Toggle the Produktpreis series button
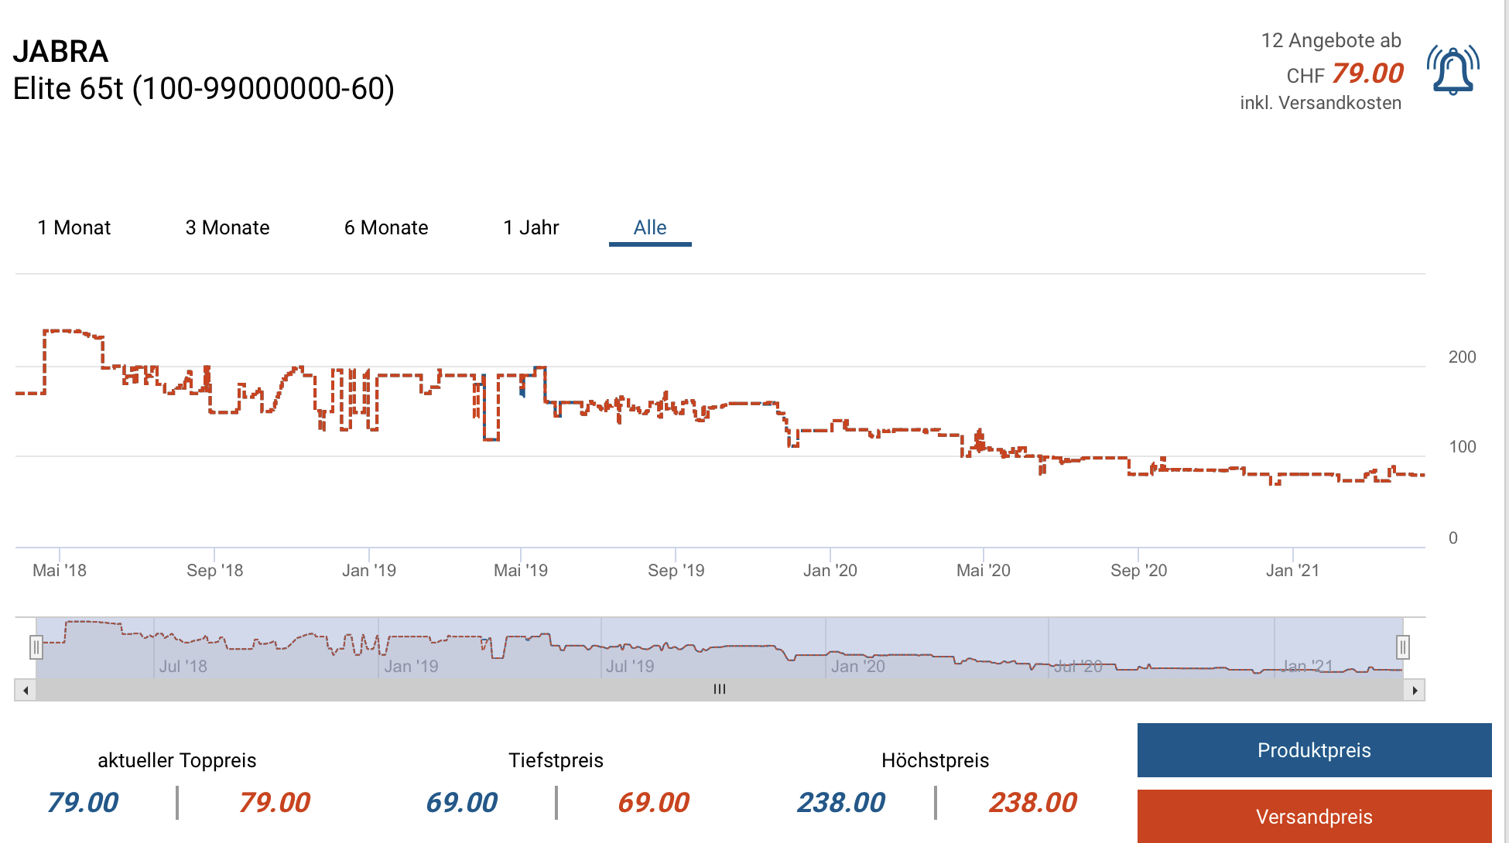Screen dimensions: 1509x843 pos(1314,750)
